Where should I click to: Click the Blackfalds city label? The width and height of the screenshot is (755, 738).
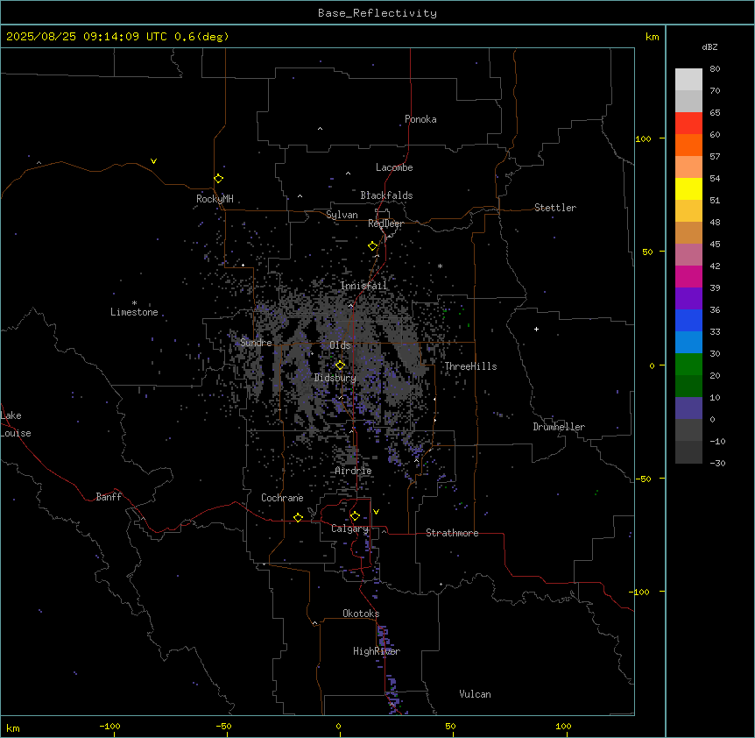click(386, 195)
